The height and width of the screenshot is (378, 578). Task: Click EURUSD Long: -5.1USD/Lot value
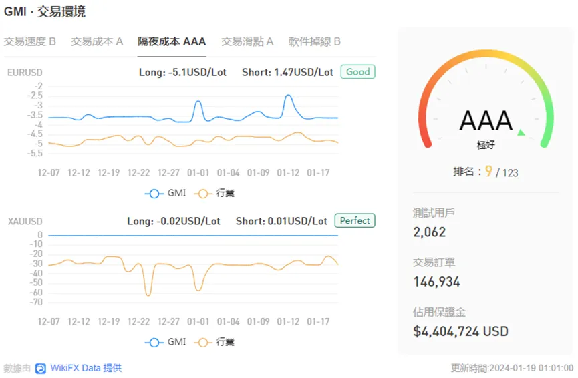182,72
